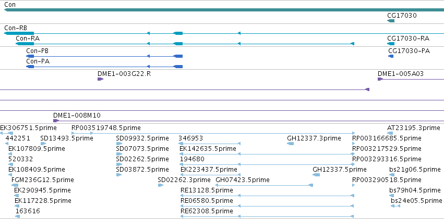Click the RE13128.5prime label

coord(207,190)
